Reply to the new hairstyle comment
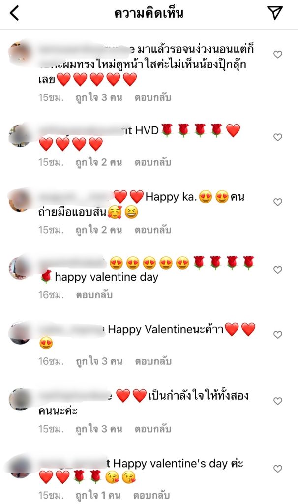Screen dimensions: 298x504 click(153, 97)
